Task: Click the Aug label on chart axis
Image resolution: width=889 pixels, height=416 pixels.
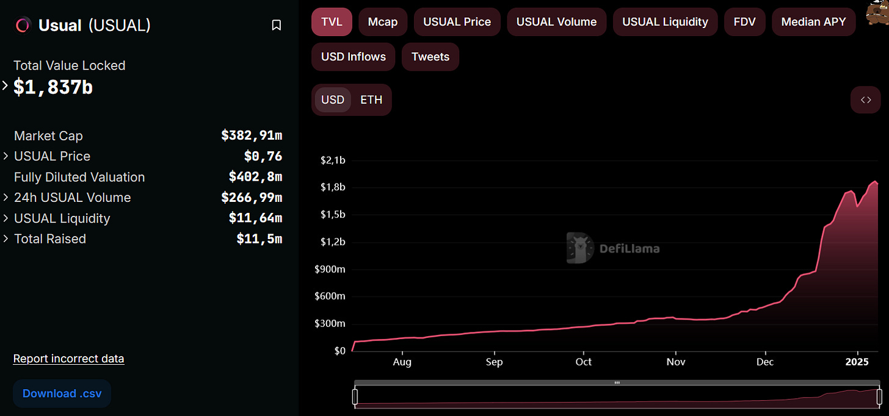Action: [x=402, y=362]
